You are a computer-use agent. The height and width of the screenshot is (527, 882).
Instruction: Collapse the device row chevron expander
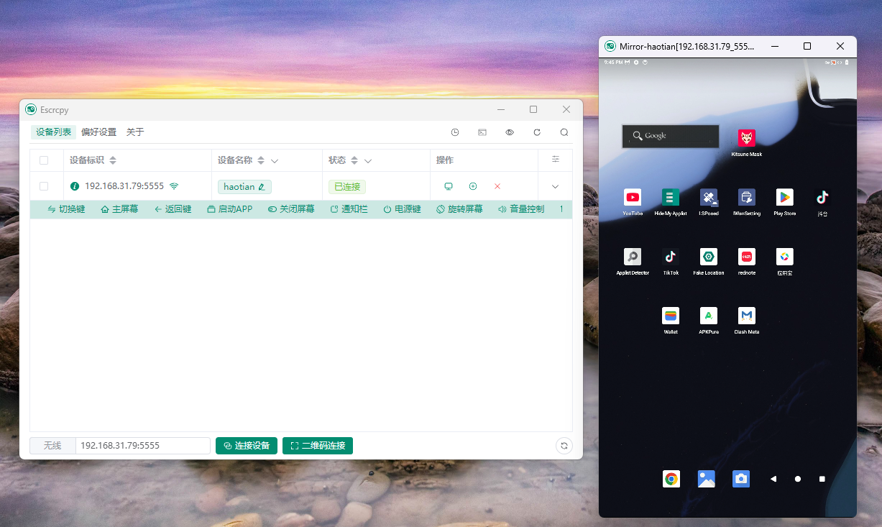[555, 186]
